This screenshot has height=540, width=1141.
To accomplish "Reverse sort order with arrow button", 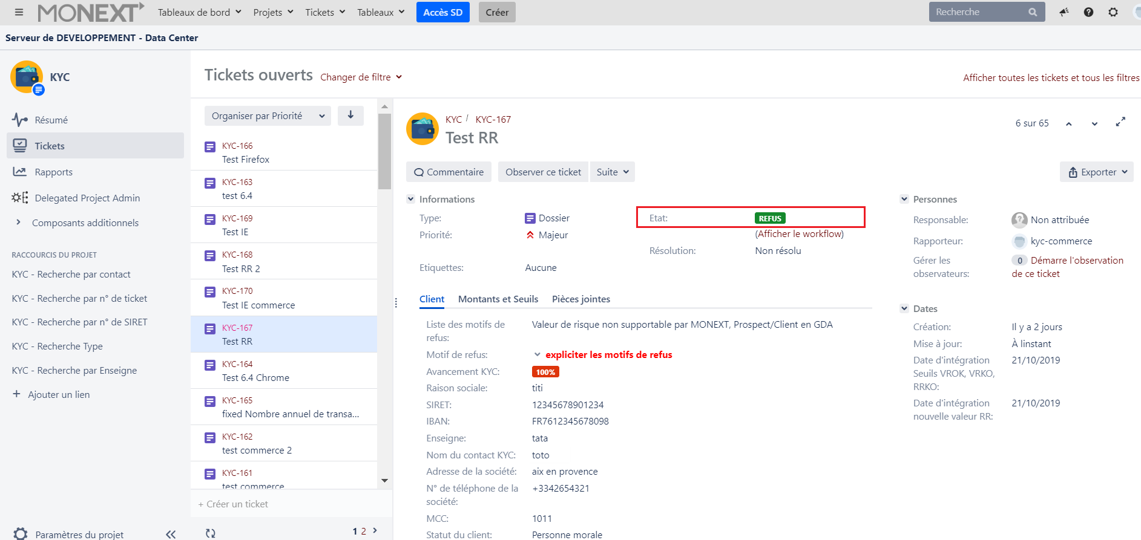I will pos(350,115).
